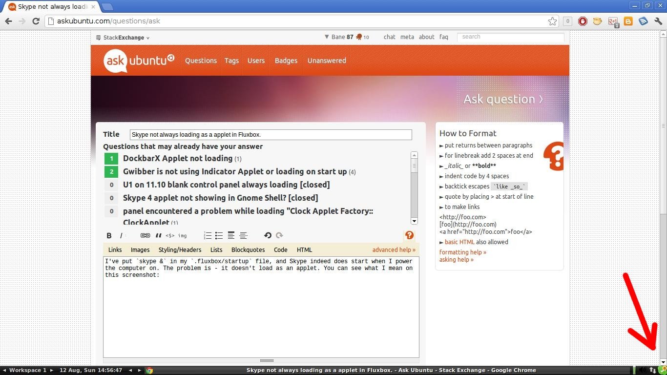Click the site search box
Viewport: 667px width, 375px height.
coord(510,37)
